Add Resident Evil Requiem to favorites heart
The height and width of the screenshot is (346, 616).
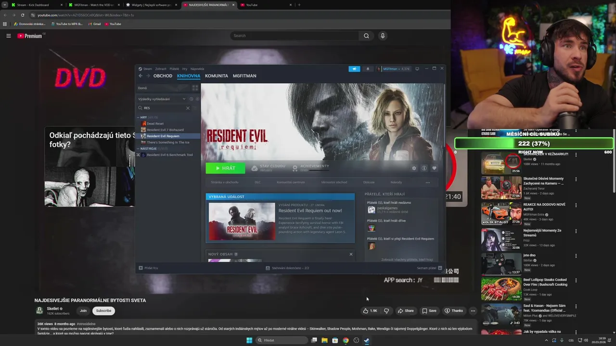tap(434, 168)
